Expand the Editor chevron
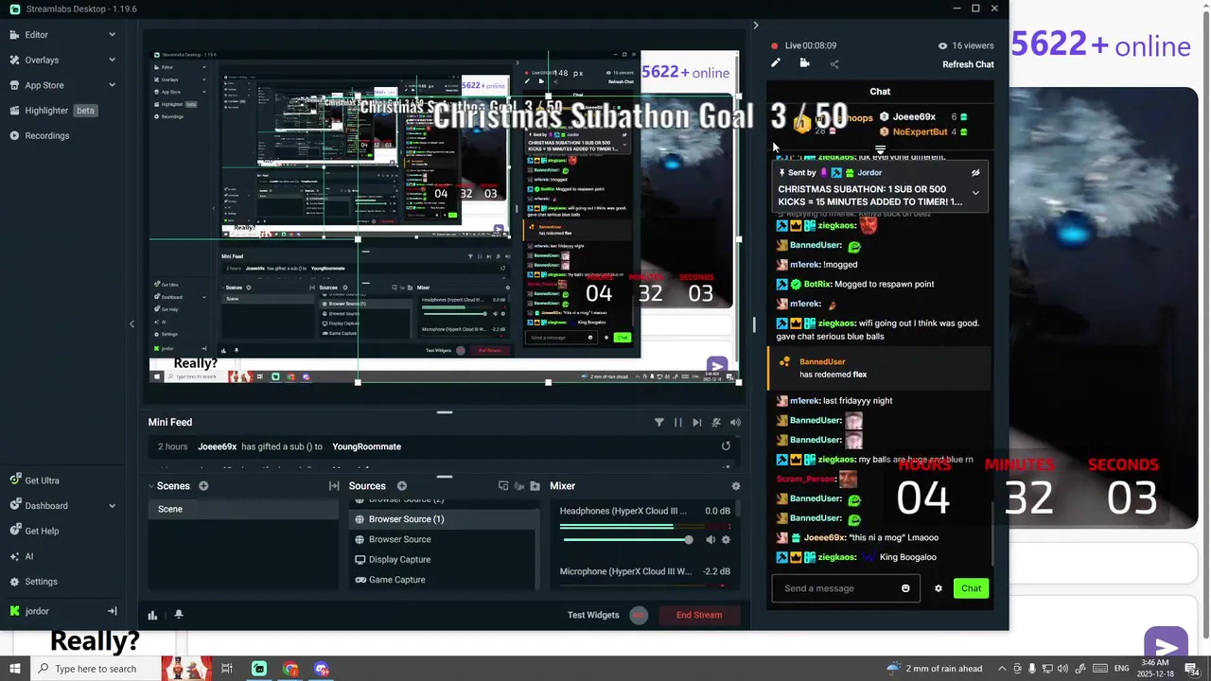1211x681 pixels. 112,35
